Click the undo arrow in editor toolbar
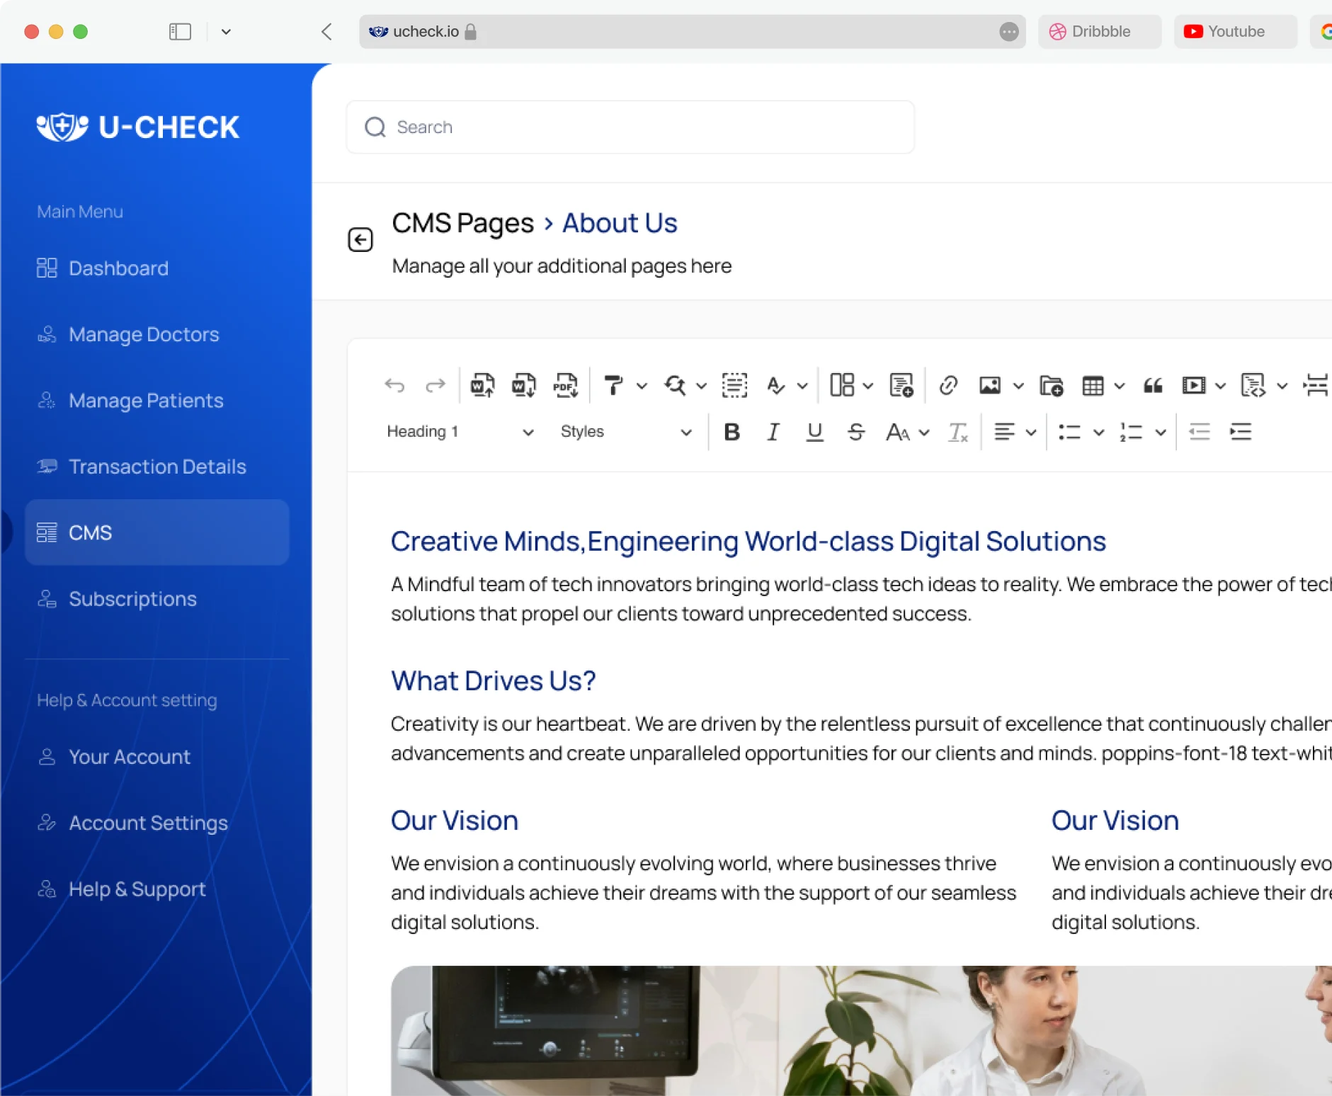Viewport: 1332px width, 1096px height. [394, 386]
